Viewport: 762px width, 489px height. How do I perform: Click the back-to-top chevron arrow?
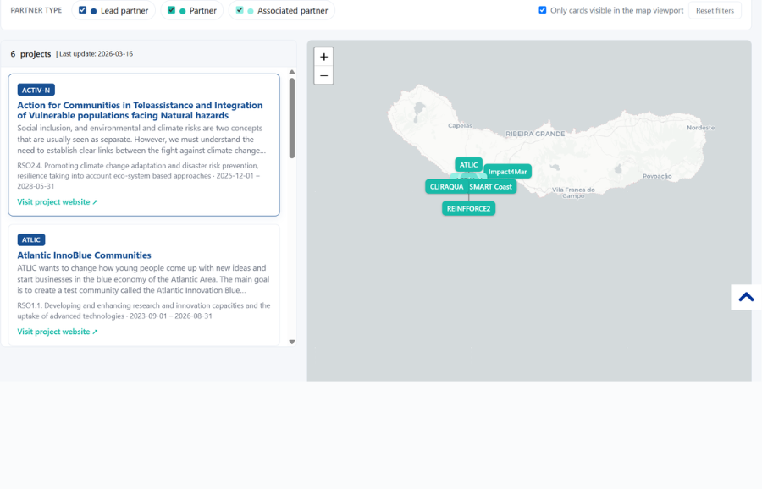746,297
